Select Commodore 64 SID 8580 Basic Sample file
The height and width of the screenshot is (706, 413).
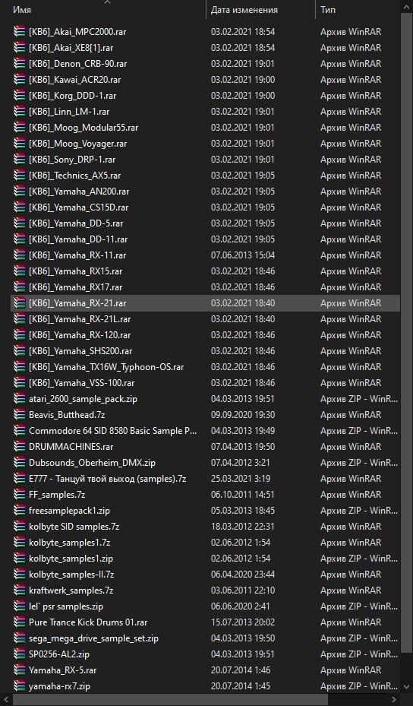[x=113, y=431]
